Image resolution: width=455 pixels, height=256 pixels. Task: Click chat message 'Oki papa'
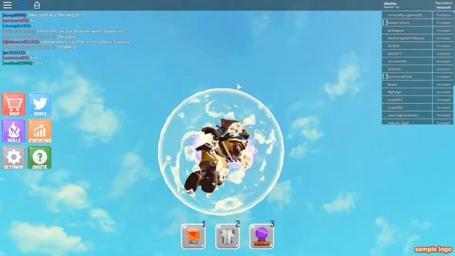(66, 36)
